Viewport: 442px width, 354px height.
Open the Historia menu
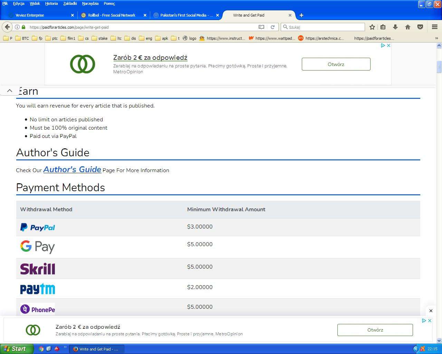tap(51, 3)
